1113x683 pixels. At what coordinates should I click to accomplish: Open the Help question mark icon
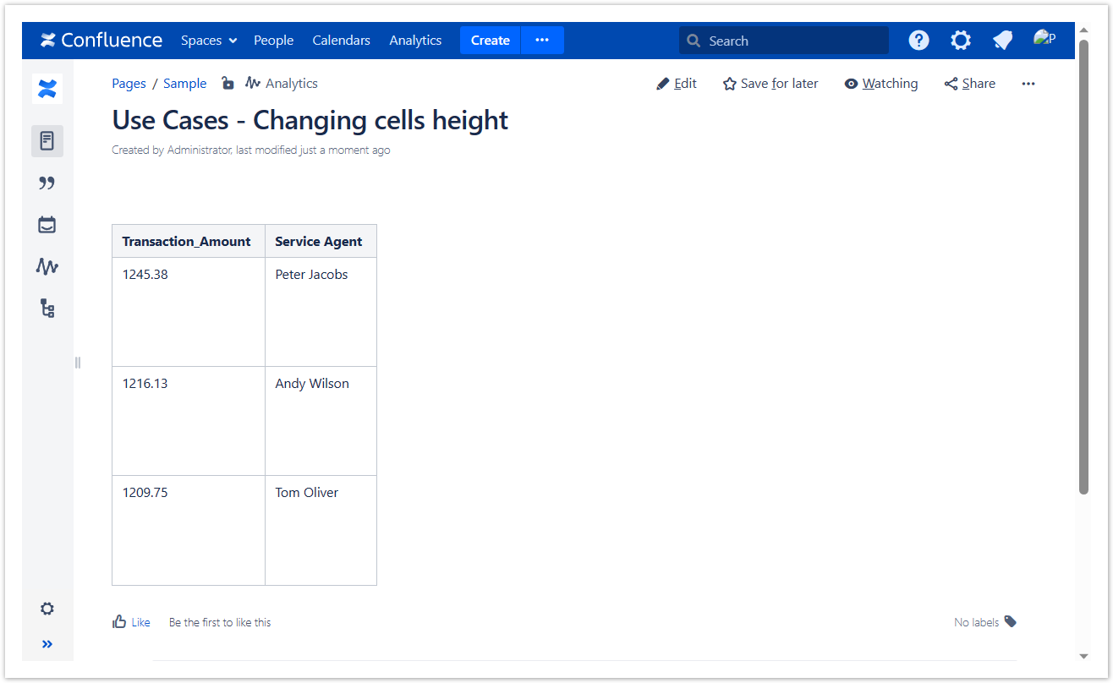918,41
